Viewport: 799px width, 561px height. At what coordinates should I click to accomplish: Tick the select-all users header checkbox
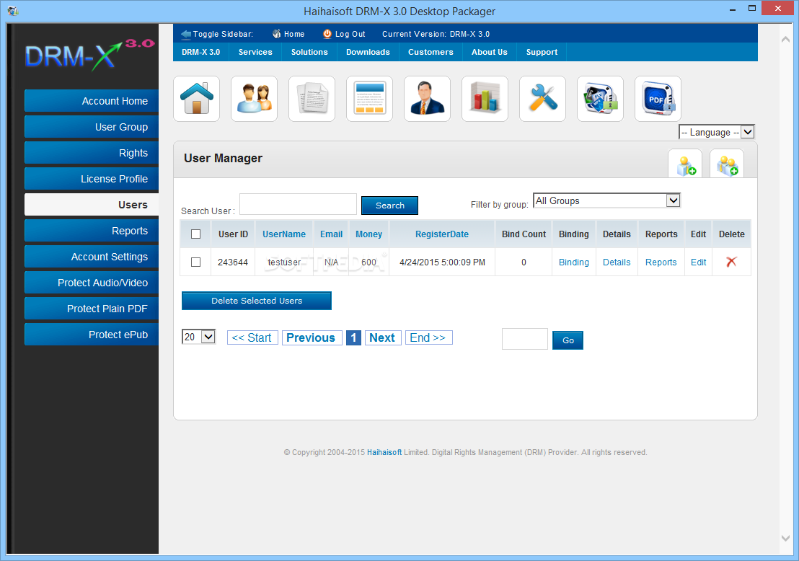(195, 234)
